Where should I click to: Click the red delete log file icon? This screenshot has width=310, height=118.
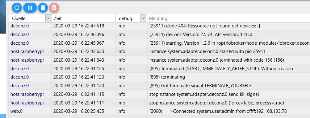[54, 8]
